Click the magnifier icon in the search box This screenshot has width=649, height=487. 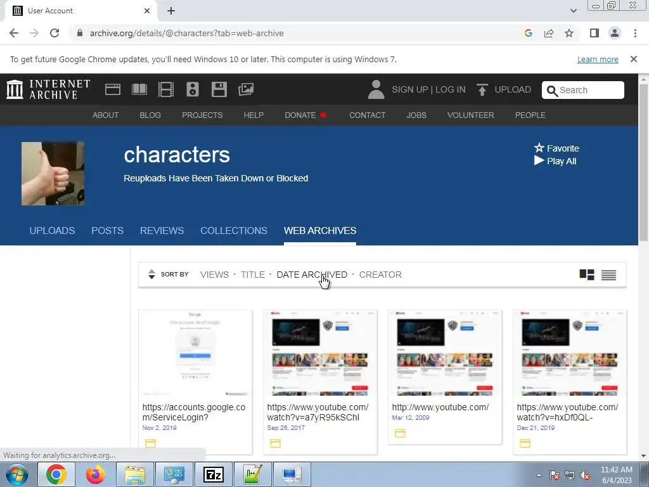point(552,91)
